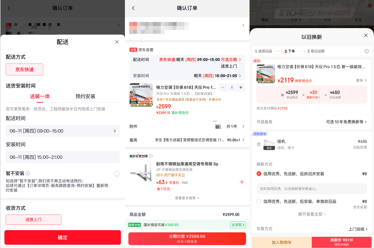
Task: Expand 附件 共1件 row
Action: (x=187, y=127)
